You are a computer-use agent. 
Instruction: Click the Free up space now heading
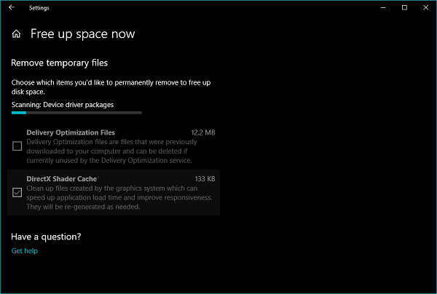tap(82, 34)
